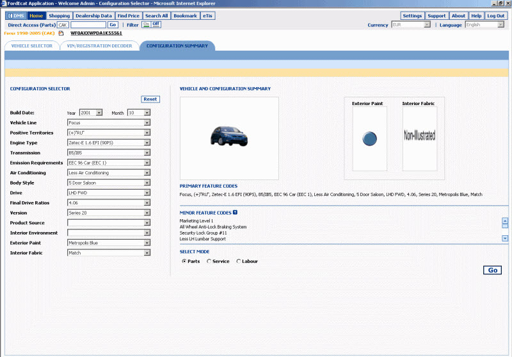Click the Metropolis Blue paint swatch
Image resolution: width=512 pixels, height=357 pixels.
point(369,137)
